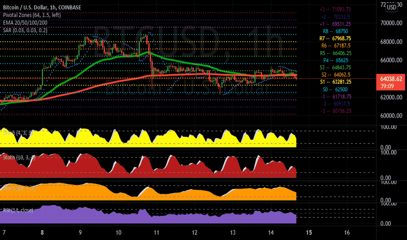Click date 7 on the time axis
Screen dimensions: 407x240
point(4,232)
